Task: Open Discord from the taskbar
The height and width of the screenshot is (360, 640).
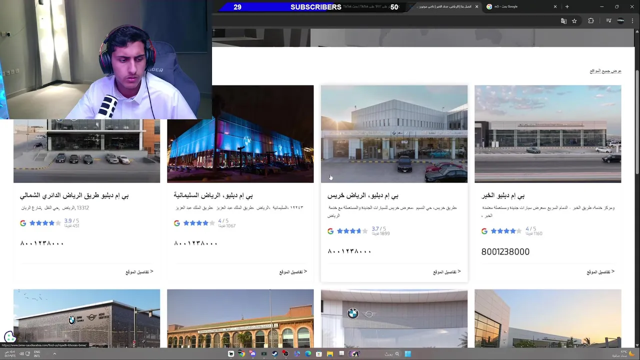Action: pyautogui.click(x=253, y=354)
